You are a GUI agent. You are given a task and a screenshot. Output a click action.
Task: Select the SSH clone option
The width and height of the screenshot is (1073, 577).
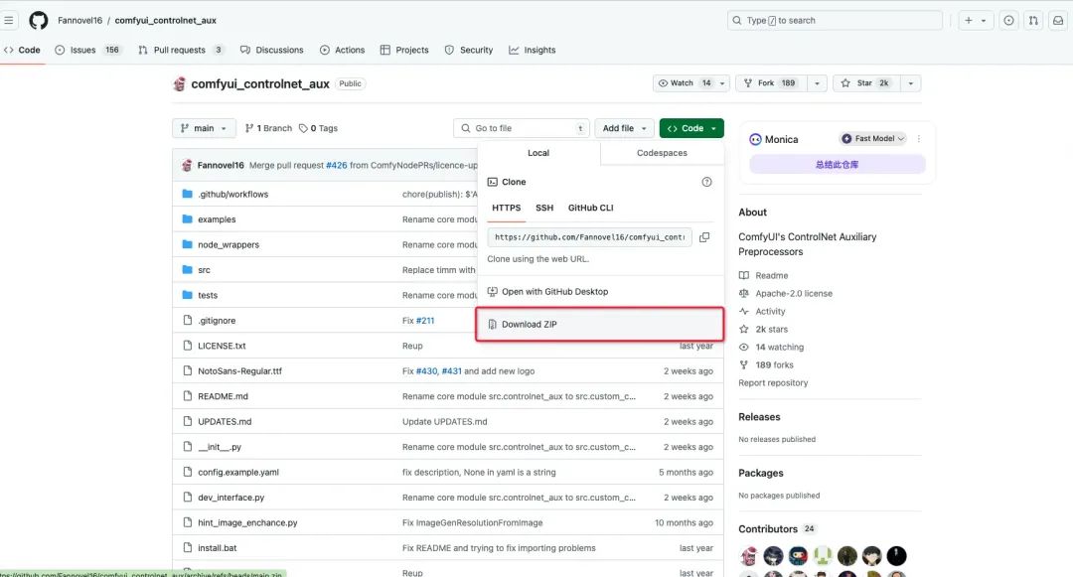pyautogui.click(x=544, y=208)
